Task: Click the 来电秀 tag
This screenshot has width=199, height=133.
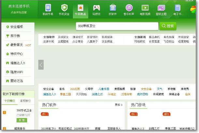Action: tap(185, 89)
